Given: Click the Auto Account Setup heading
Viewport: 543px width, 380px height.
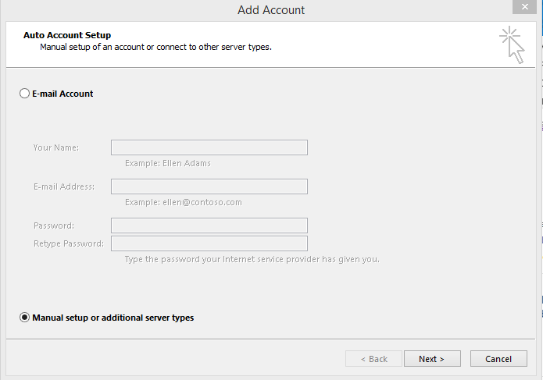Looking at the screenshot, I should click(67, 35).
